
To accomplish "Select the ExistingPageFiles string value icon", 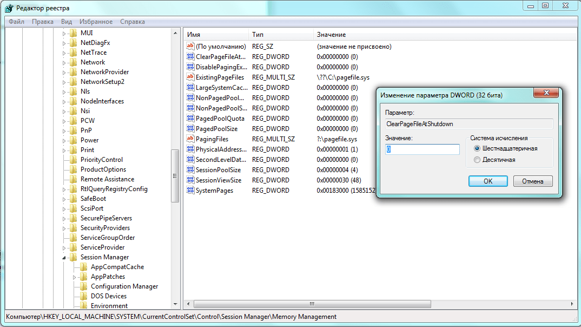I will pos(190,77).
